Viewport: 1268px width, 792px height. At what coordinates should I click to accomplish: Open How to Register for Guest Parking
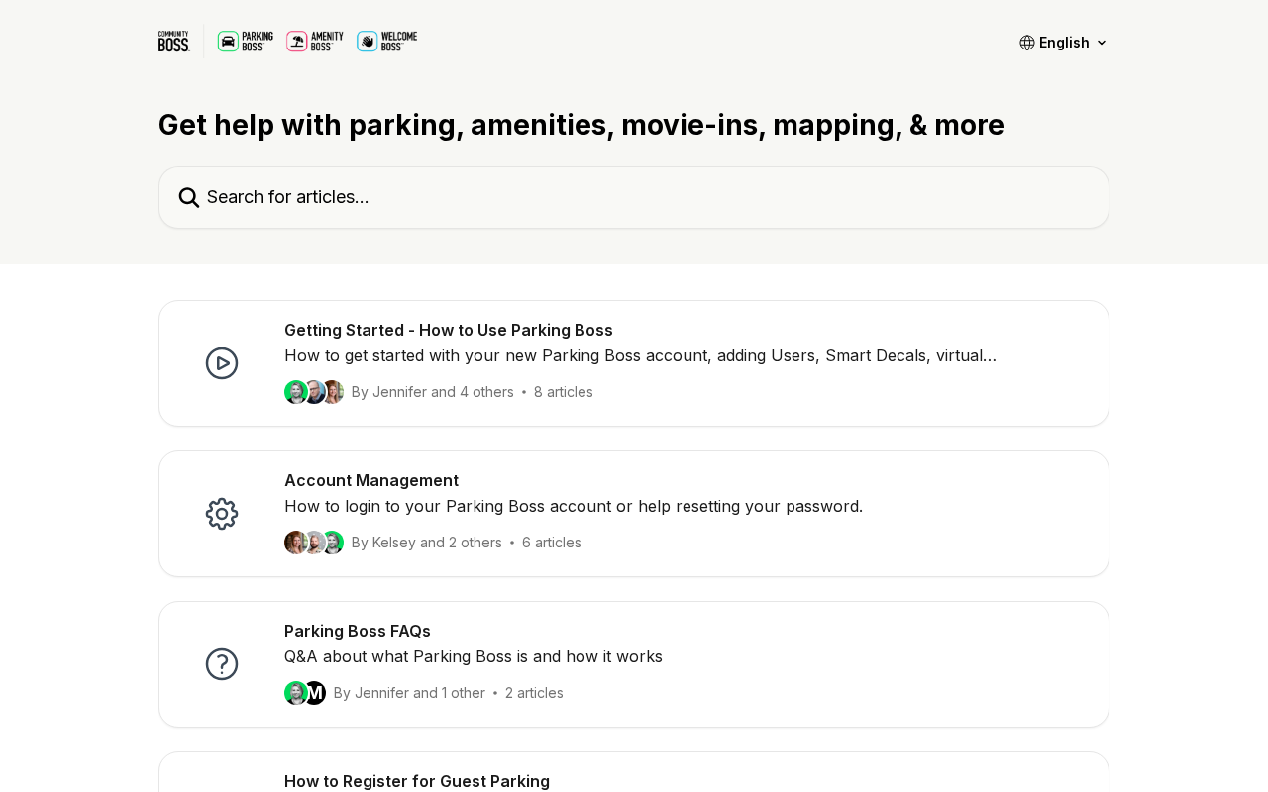[417, 781]
